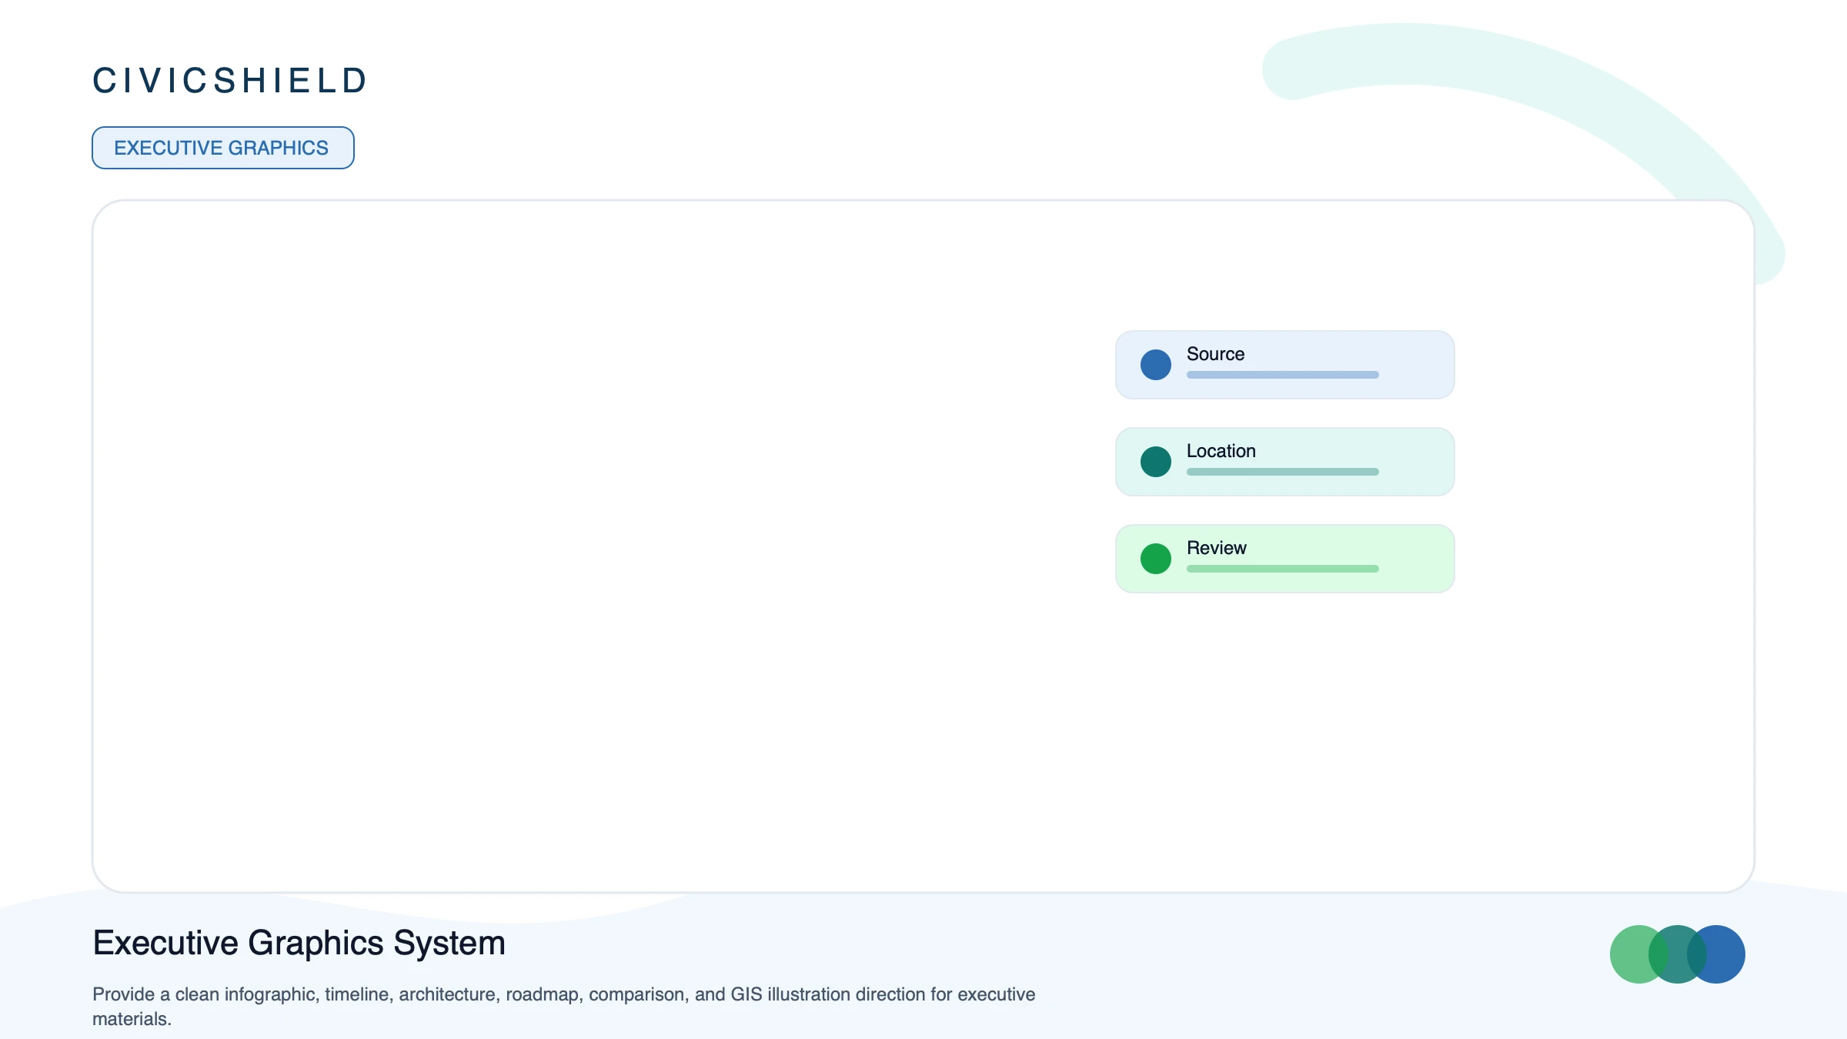1847x1039 pixels.
Task: Click the green Review dot icon
Action: pyautogui.click(x=1155, y=559)
